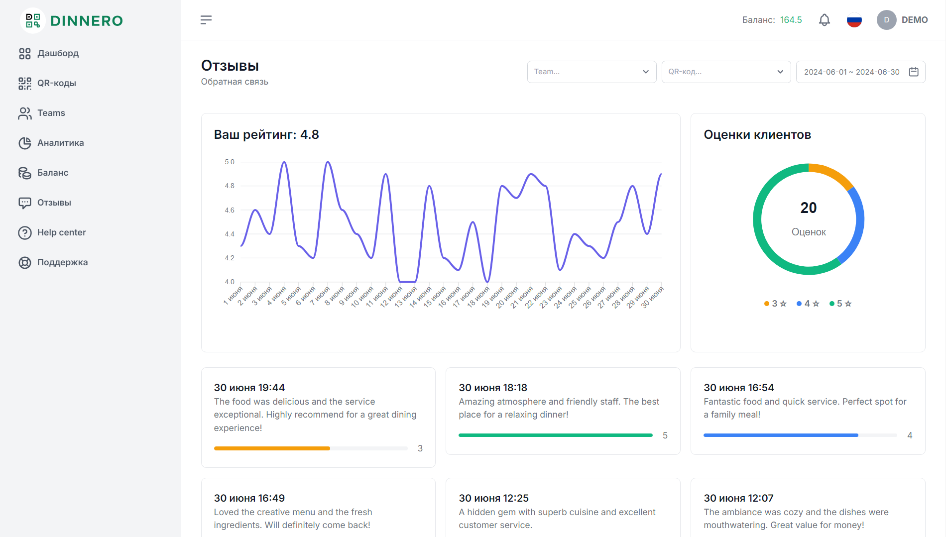Click the Оценки клиентов heading
The image size is (946, 537).
[757, 135]
